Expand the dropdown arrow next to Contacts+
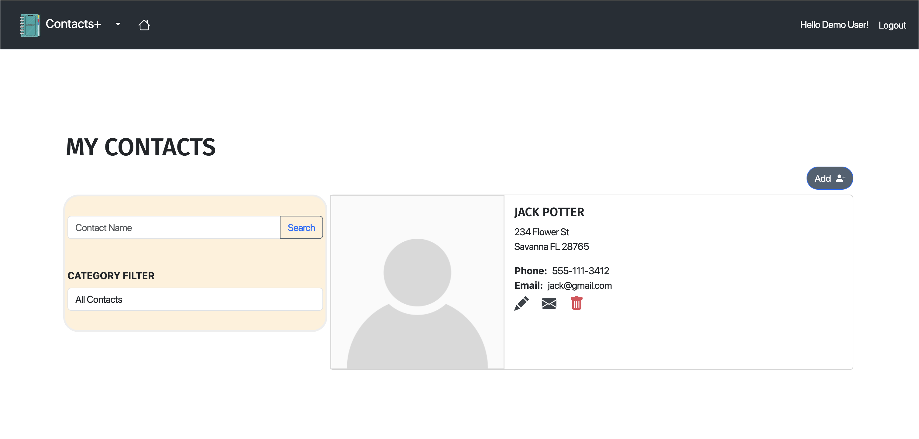 pos(118,24)
